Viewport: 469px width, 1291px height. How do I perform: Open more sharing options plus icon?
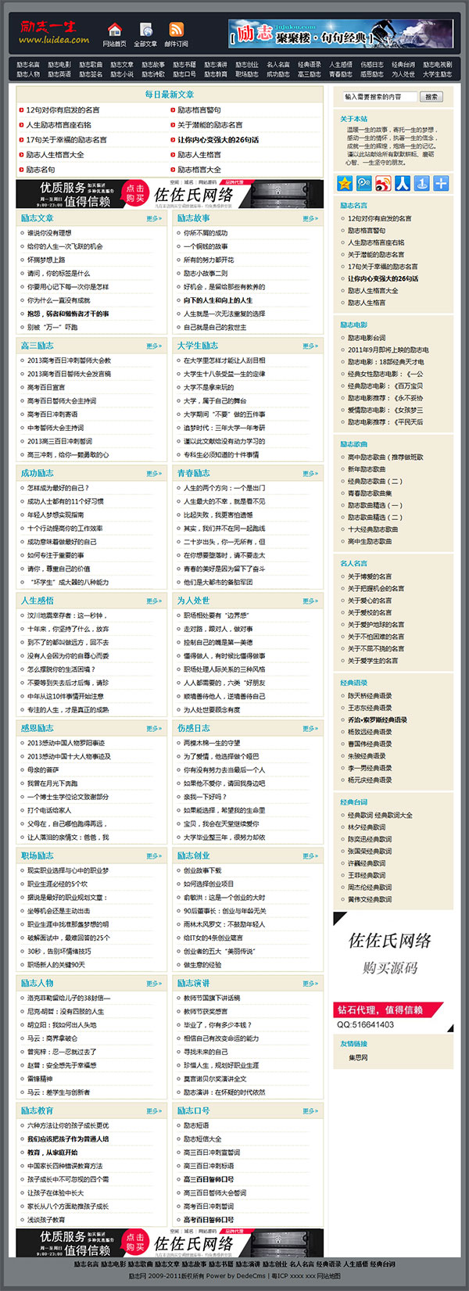coord(442,183)
